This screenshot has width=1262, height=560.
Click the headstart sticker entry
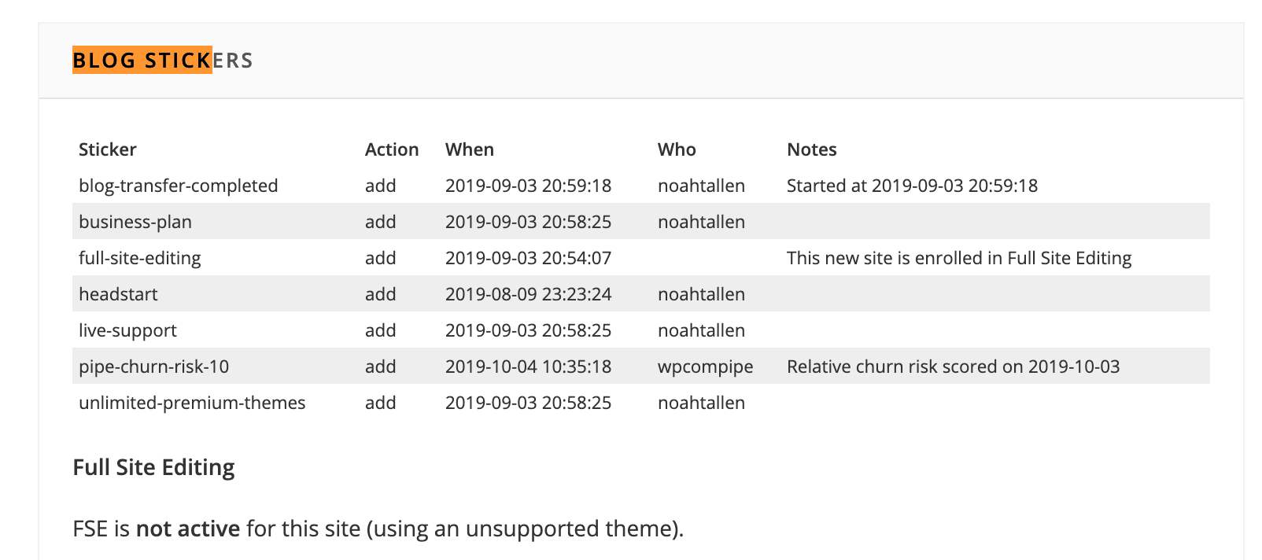click(x=118, y=294)
